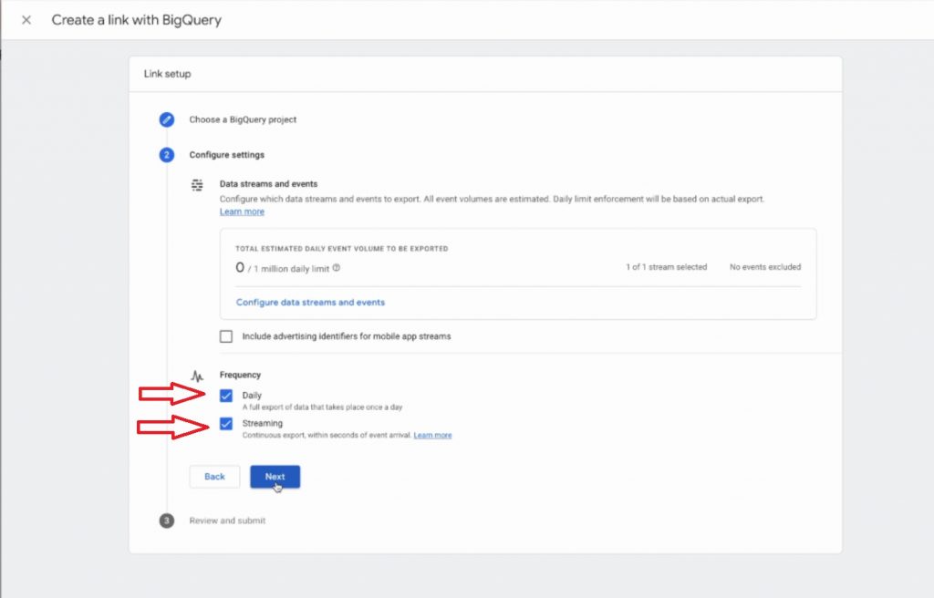Click the Configure settings step label
Image resolution: width=934 pixels, height=598 pixels.
tap(227, 155)
